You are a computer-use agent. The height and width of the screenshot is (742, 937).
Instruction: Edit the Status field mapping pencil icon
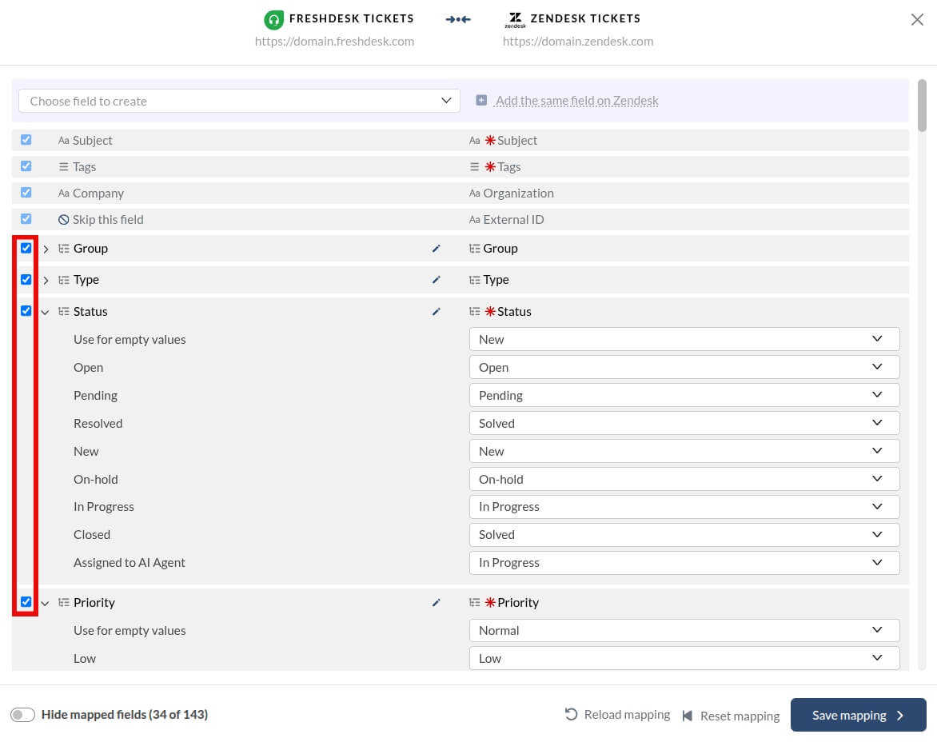click(437, 311)
